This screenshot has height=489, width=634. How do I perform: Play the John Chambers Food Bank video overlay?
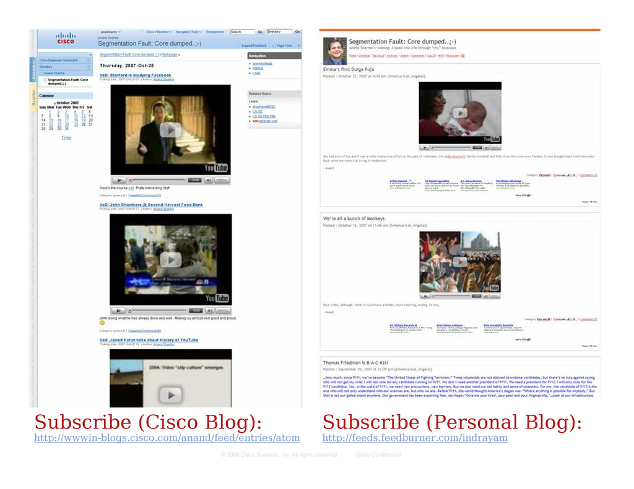coord(171,260)
